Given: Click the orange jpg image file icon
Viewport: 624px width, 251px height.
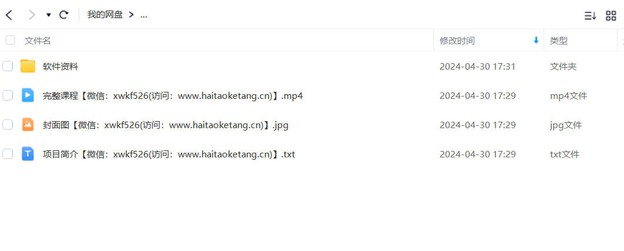Looking at the screenshot, I should tap(28, 125).
